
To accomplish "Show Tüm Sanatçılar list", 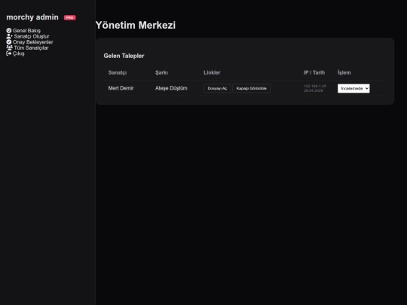I will point(27,47).
